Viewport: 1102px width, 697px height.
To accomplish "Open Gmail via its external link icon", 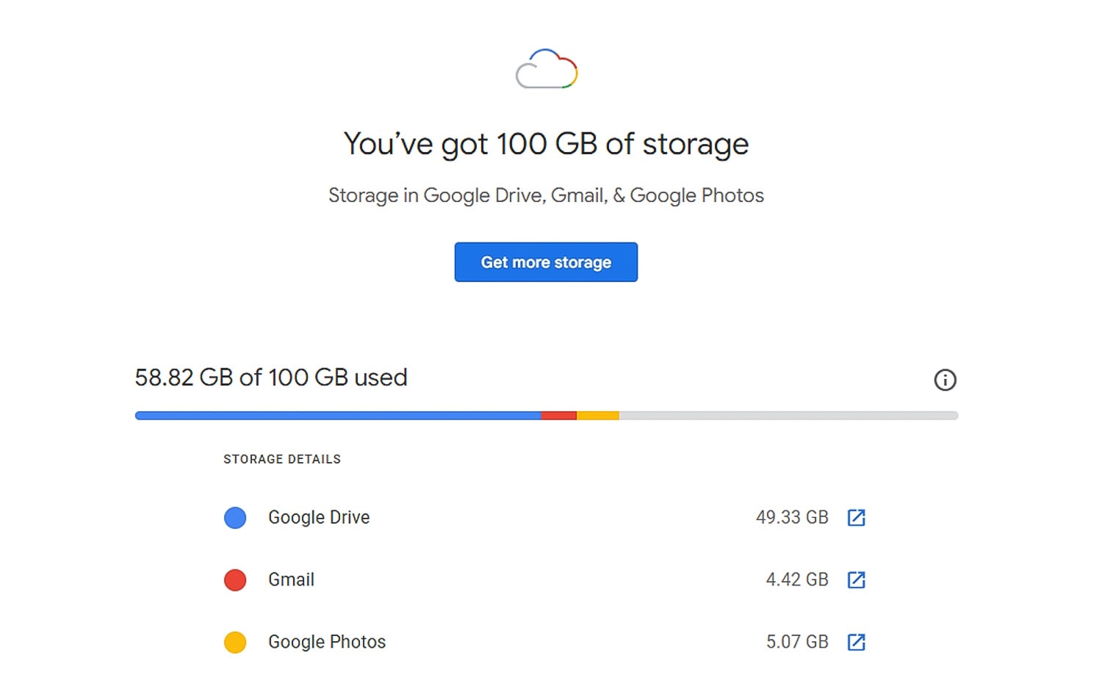I will [x=856, y=579].
